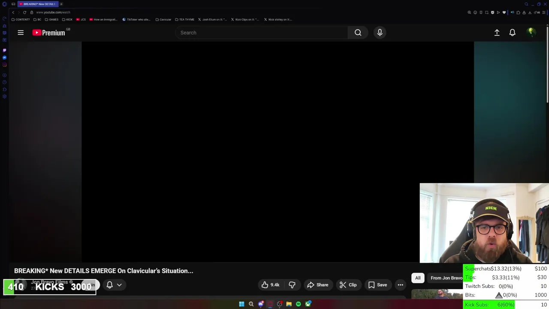Click the youtube.com address bar
This screenshot has width=549, height=309.
(53, 12)
